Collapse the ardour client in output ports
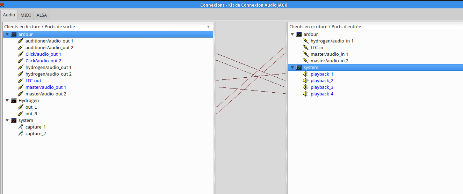The image size is (463, 194). click(7, 34)
